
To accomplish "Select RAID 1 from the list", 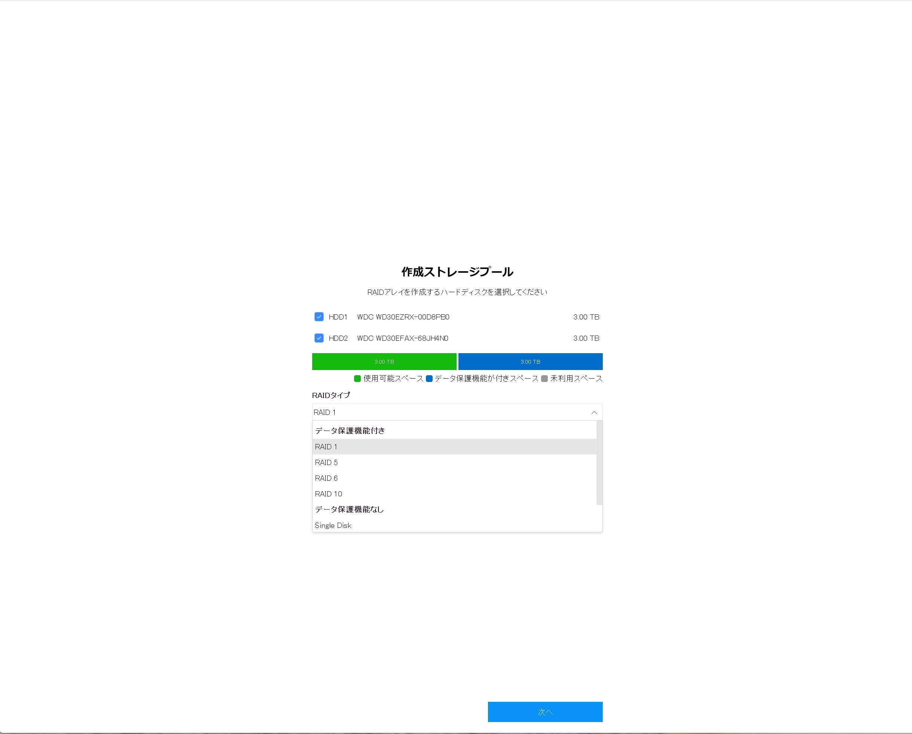I will point(326,447).
